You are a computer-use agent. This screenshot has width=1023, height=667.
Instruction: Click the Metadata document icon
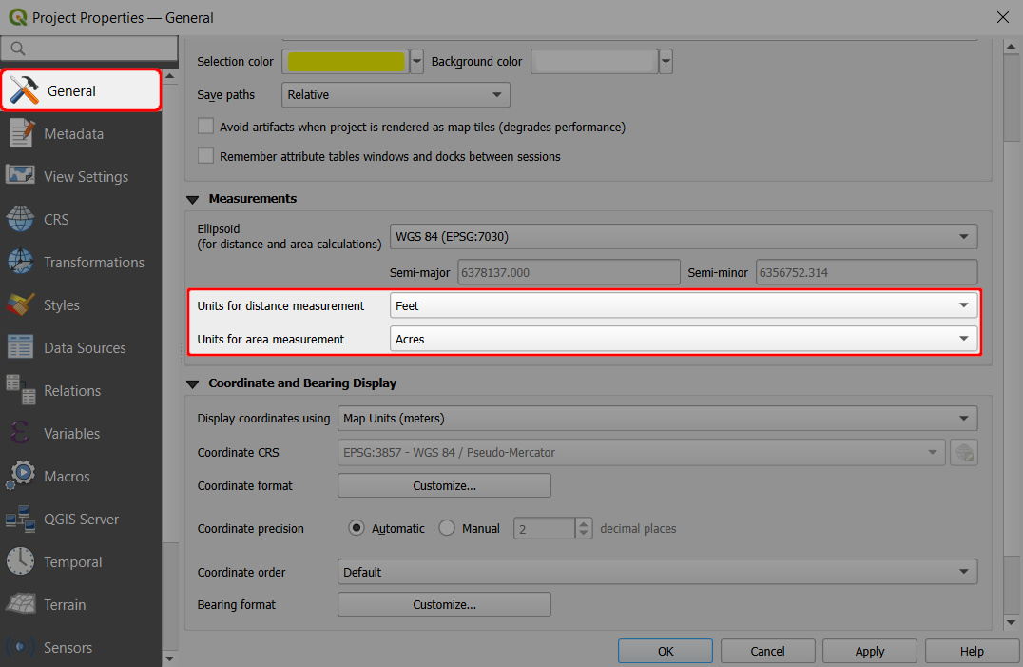click(21, 133)
